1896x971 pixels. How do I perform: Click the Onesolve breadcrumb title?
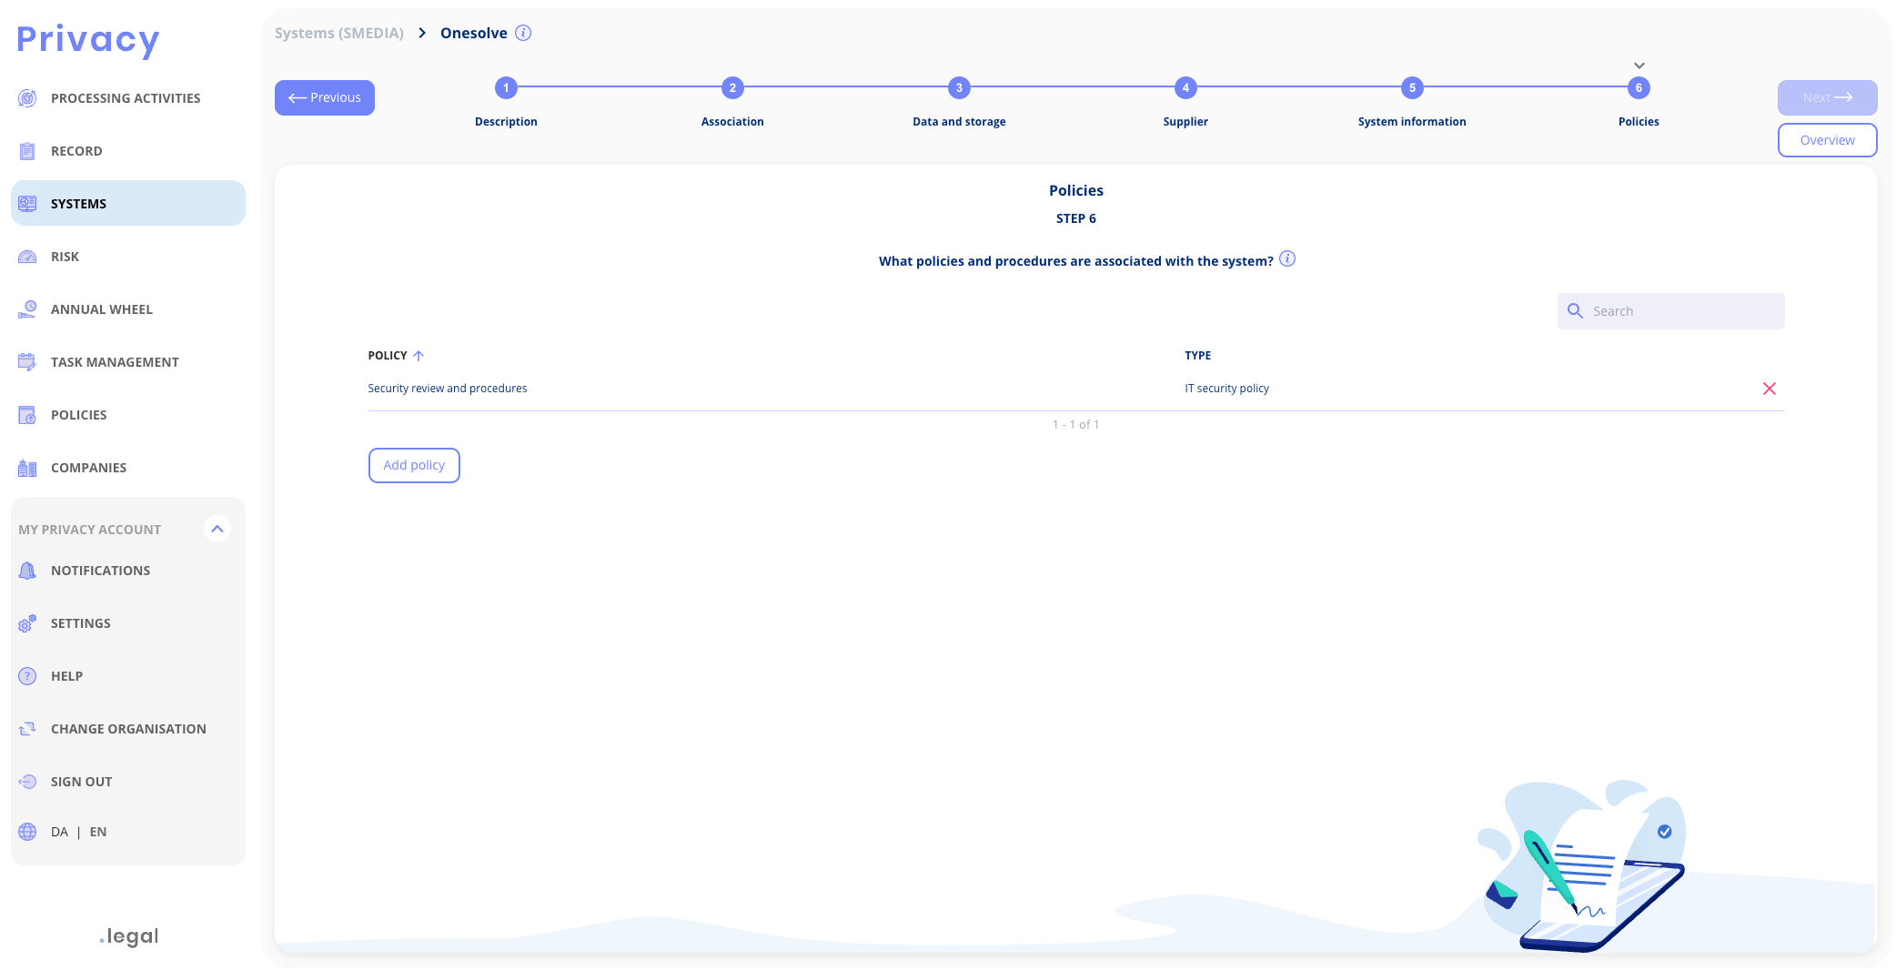pos(474,33)
